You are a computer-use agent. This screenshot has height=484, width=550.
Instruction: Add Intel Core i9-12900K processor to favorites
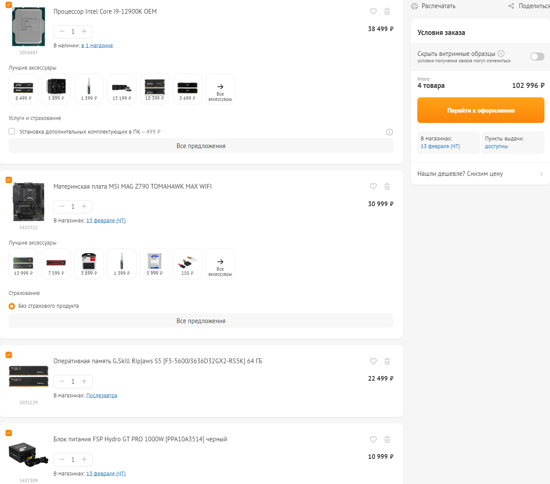[x=373, y=12]
